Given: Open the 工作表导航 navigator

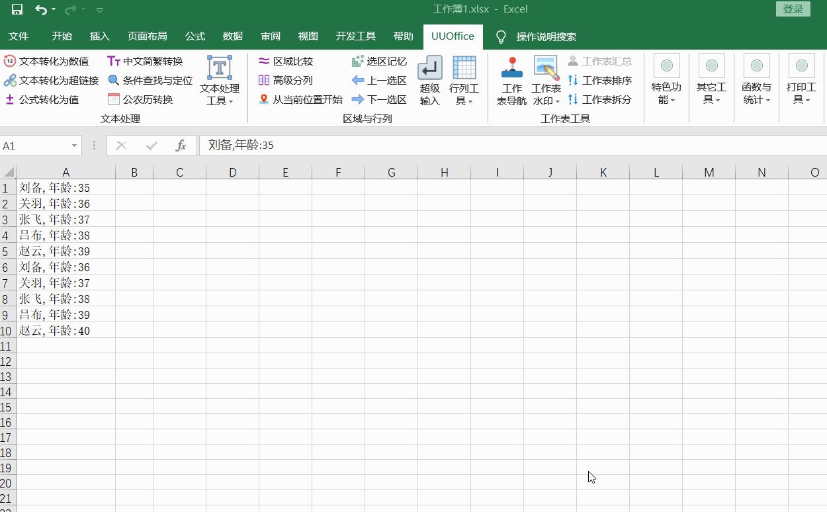Looking at the screenshot, I should (511, 81).
